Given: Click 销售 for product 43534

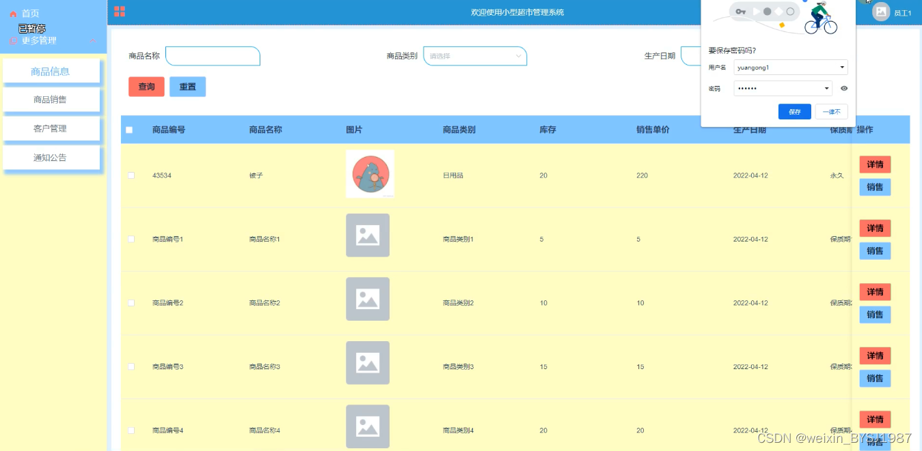Looking at the screenshot, I should point(875,187).
